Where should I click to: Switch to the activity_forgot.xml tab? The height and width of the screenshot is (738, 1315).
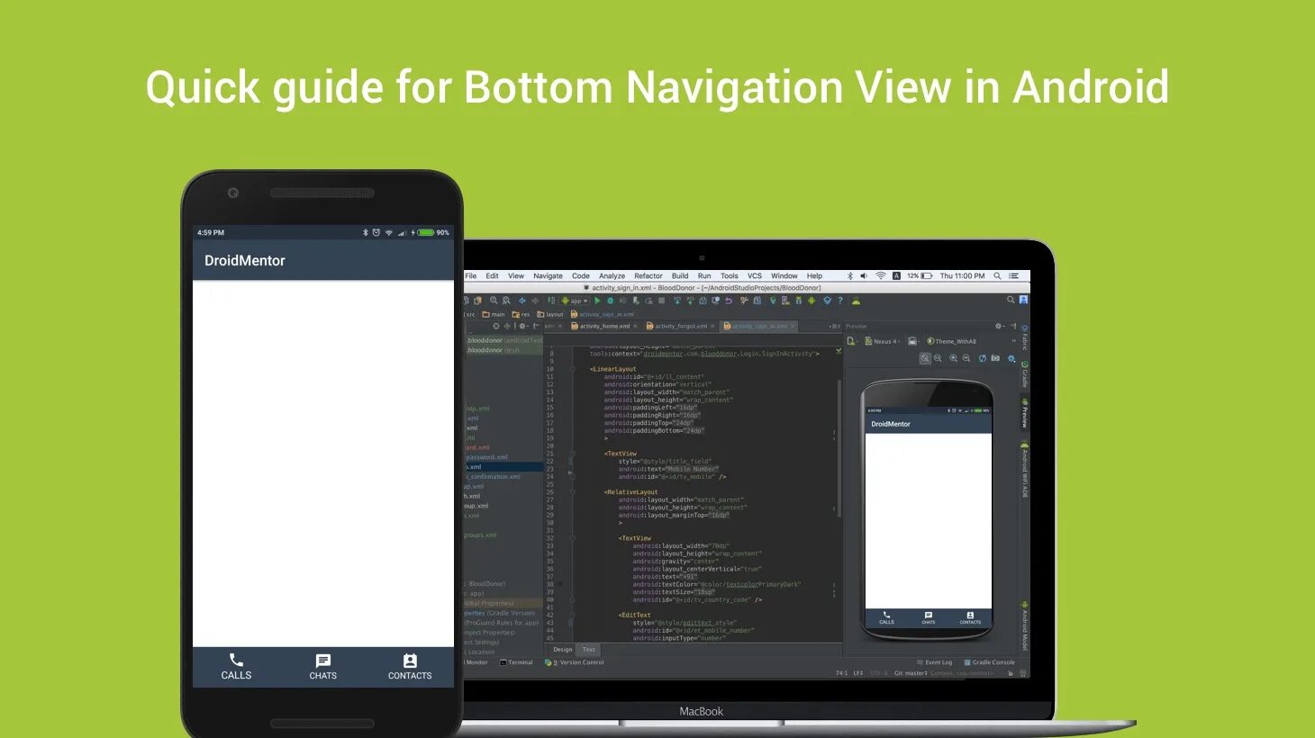click(x=680, y=326)
